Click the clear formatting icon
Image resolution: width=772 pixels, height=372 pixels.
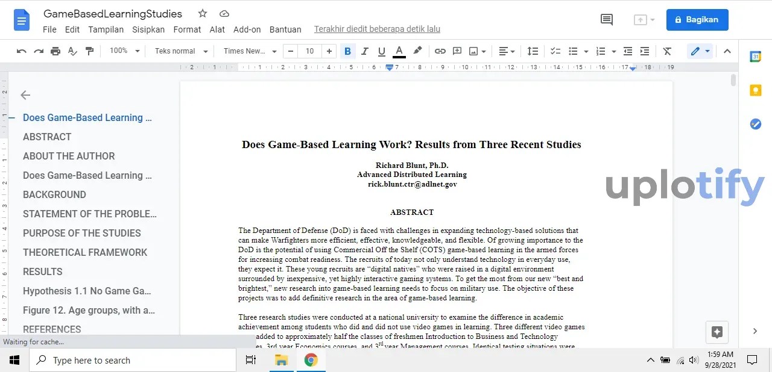tap(667, 51)
